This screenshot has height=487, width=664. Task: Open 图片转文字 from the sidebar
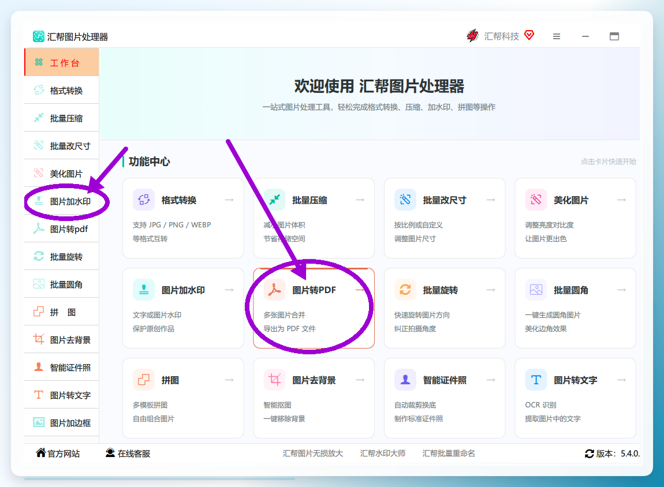pyautogui.click(x=62, y=395)
